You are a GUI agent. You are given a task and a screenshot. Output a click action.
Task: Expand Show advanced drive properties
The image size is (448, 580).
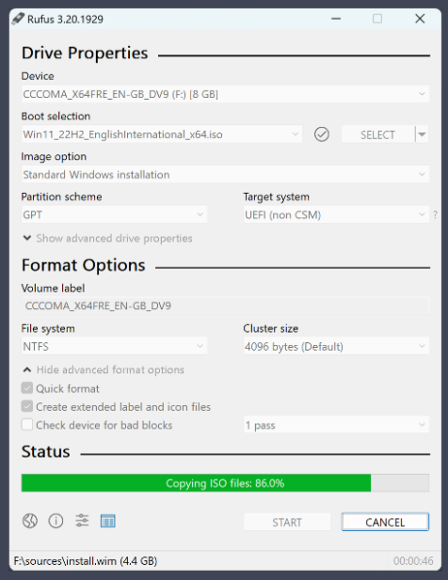coord(107,238)
